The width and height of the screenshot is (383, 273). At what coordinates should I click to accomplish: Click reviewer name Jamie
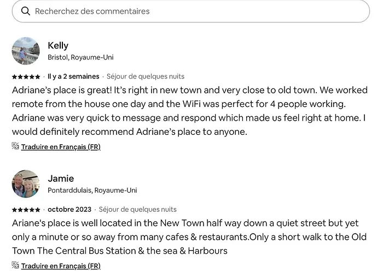61,179
